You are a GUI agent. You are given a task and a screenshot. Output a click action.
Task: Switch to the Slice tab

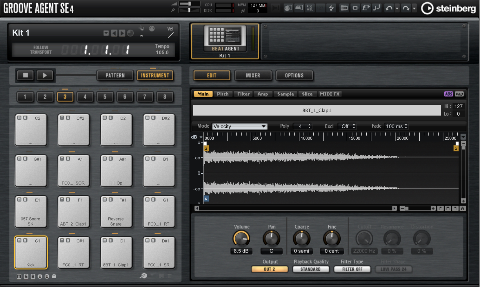pos(307,94)
